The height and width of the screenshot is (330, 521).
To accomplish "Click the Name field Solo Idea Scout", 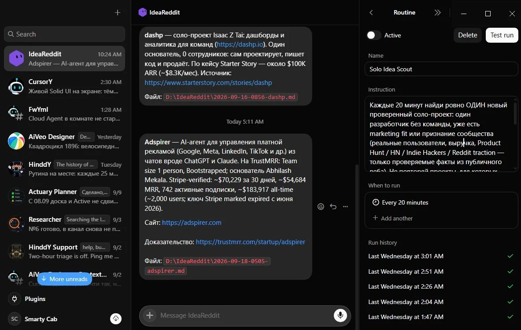I will pyautogui.click(x=441, y=69).
